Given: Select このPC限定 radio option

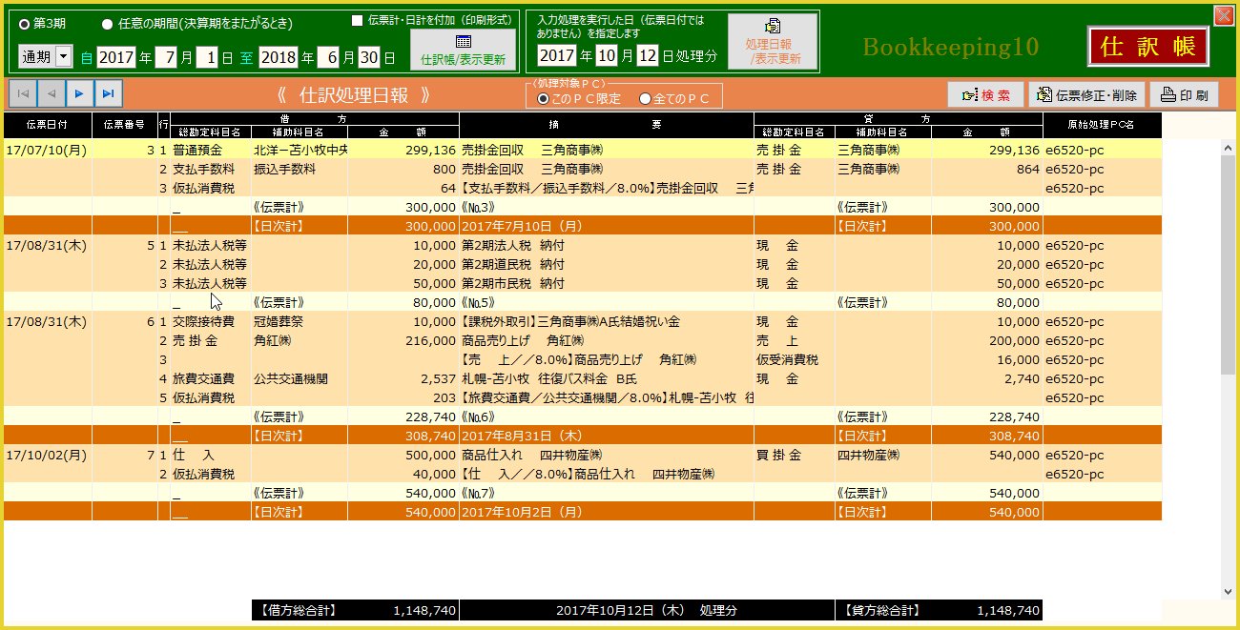Looking at the screenshot, I should (544, 98).
